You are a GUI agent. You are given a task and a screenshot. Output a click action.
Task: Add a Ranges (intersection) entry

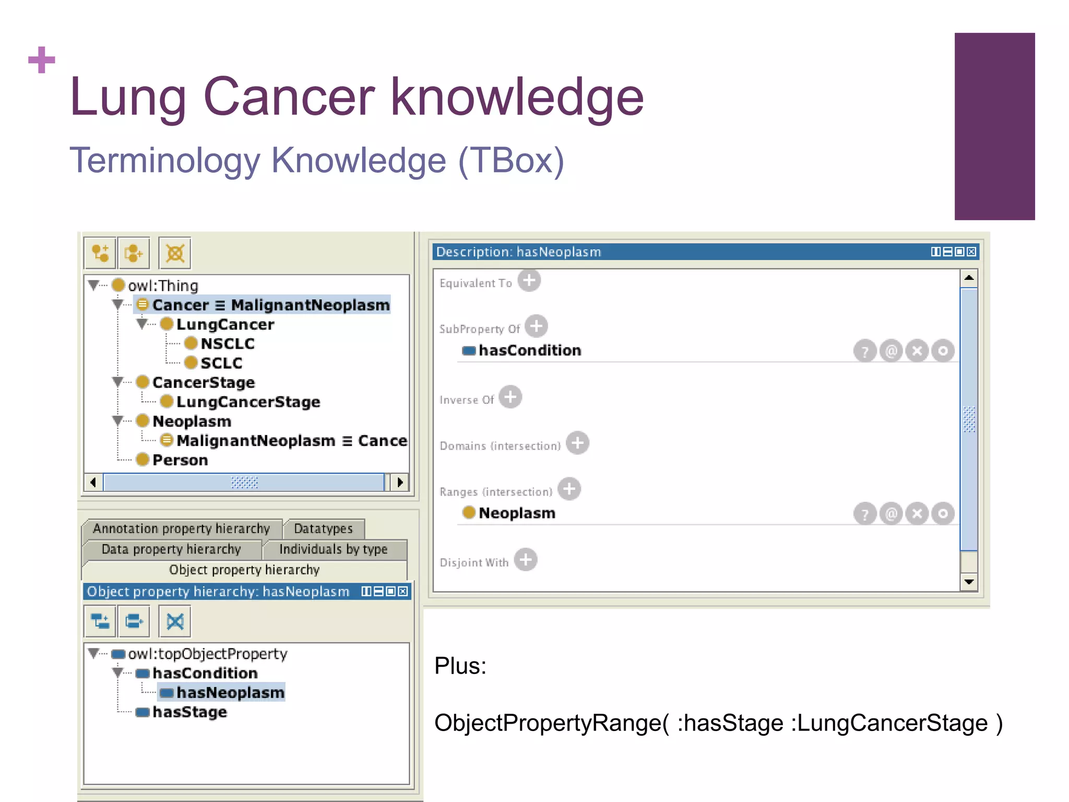coord(569,489)
